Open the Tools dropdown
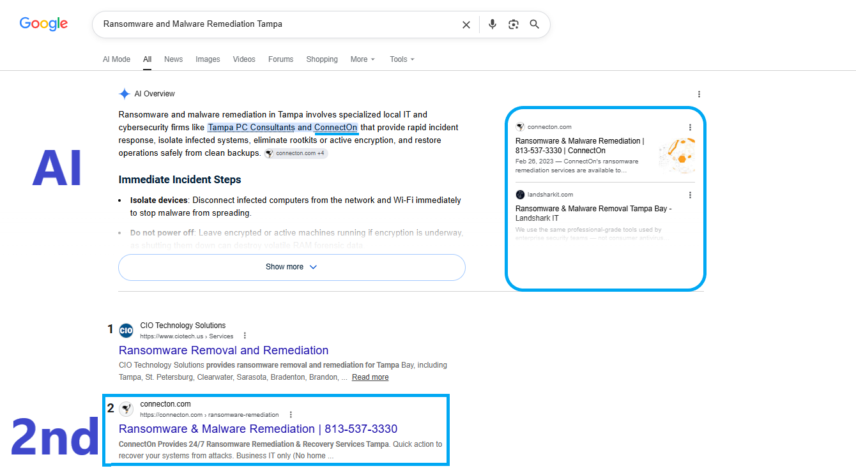The height and width of the screenshot is (473, 856). (402, 59)
